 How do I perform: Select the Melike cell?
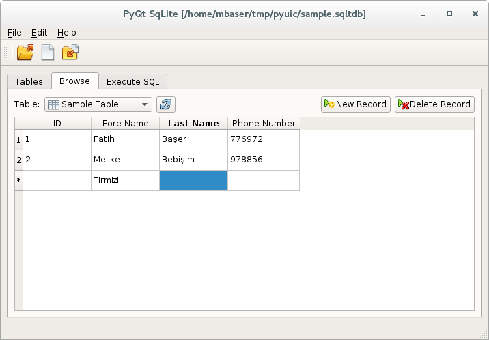click(126, 160)
